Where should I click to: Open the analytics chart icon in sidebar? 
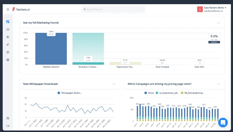pyautogui.click(x=8, y=29)
